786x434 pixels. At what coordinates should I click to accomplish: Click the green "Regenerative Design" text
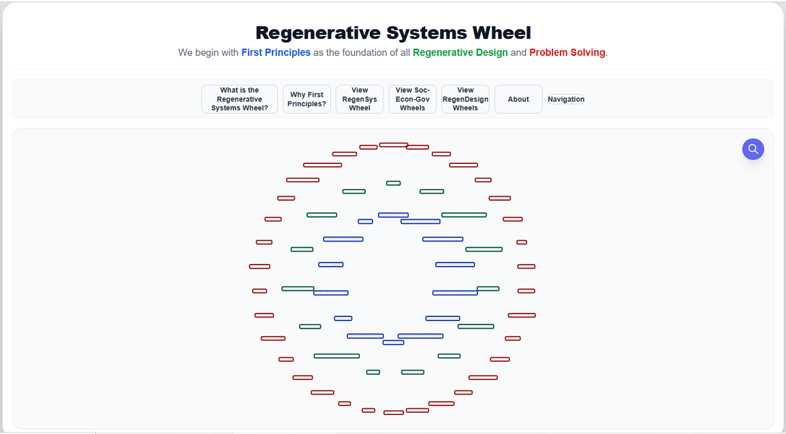460,52
